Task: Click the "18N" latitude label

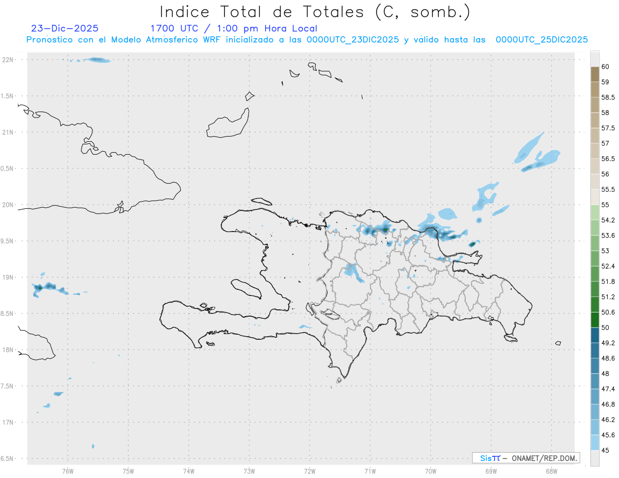Action: [x=8, y=350]
